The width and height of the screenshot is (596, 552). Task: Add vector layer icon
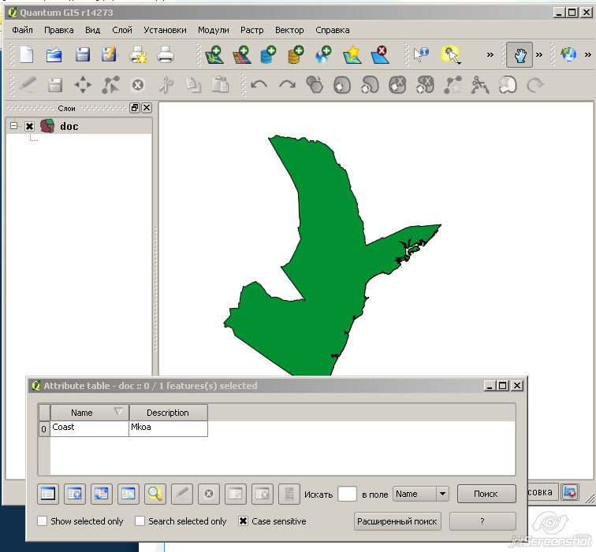(x=214, y=55)
